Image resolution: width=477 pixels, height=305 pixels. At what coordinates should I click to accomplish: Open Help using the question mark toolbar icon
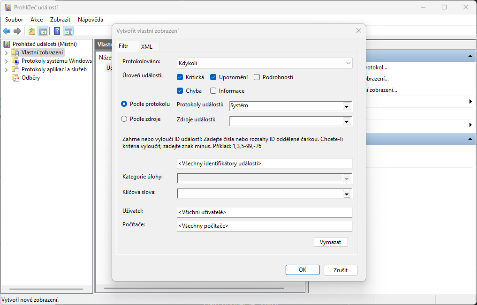click(x=56, y=31)
